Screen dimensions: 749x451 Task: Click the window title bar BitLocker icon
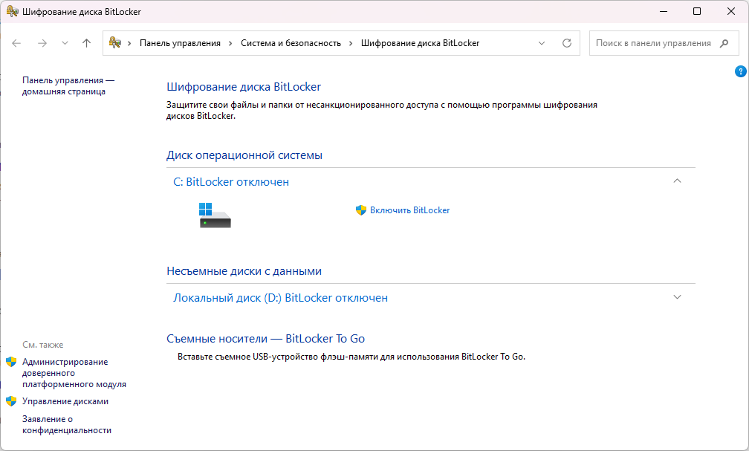tap(13, 11)
